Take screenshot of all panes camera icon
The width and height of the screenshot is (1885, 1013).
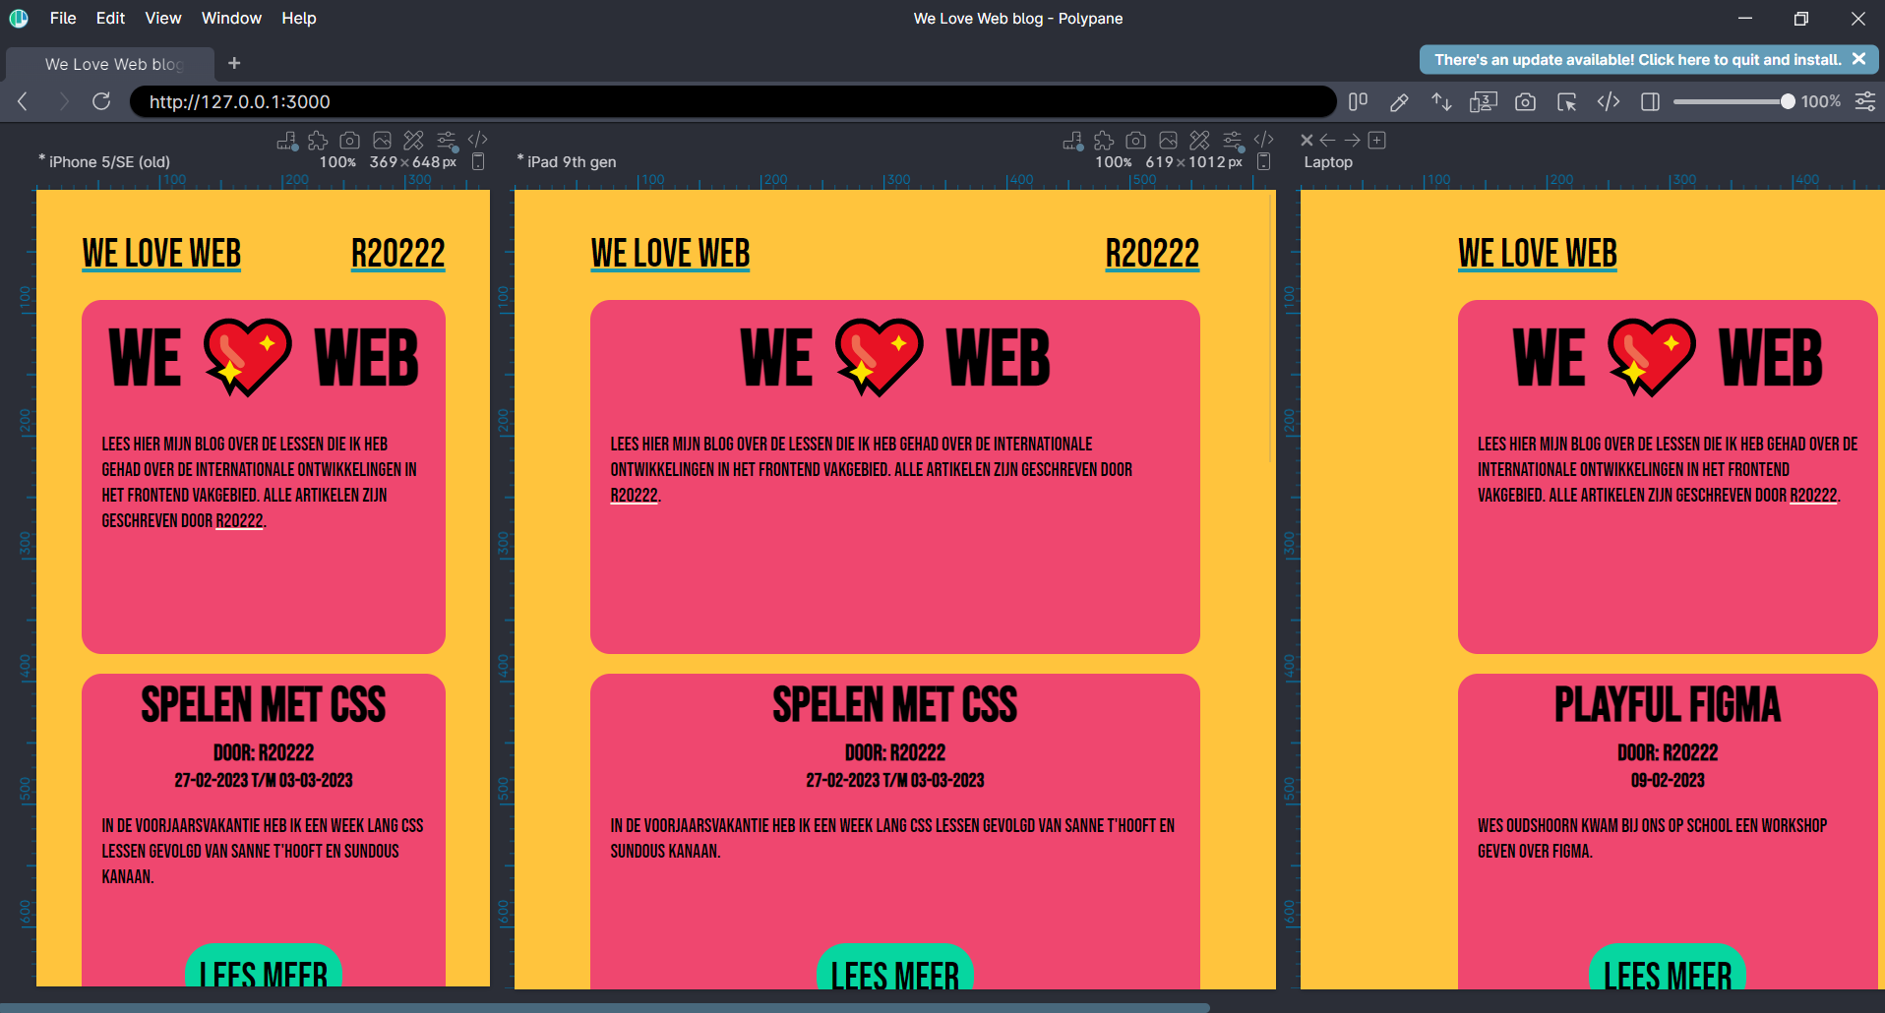(1525, 101)
